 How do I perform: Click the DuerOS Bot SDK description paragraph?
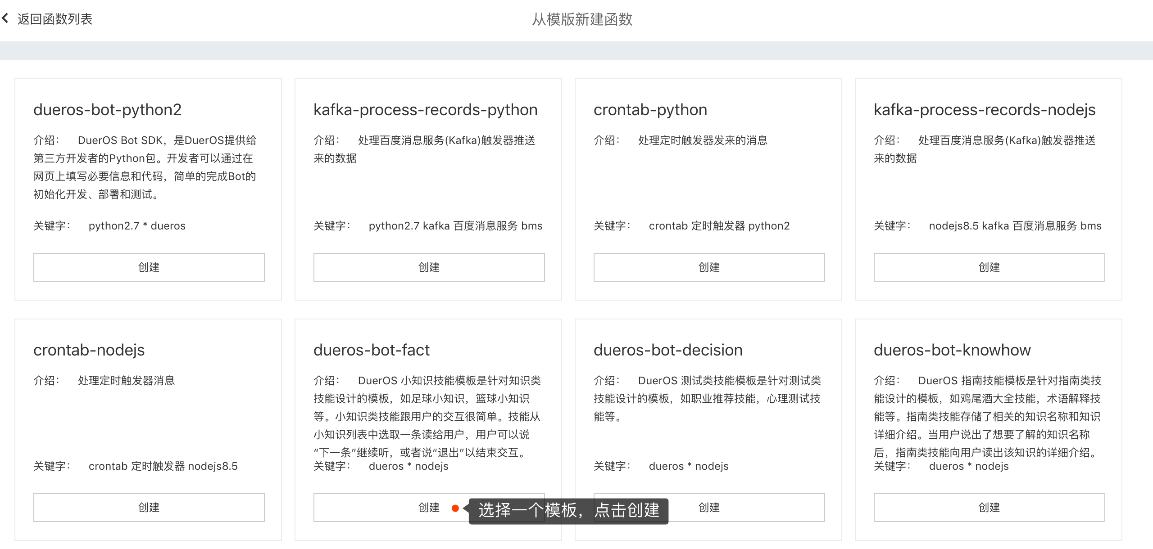point(145,167)
